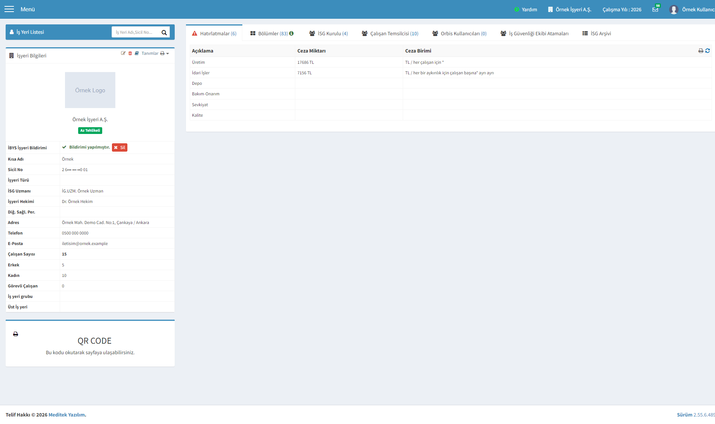Viewport: 715px width, 424px height.
Task: Click the İş Yeri Listesi panel title
Action: [x=30, y=32]
